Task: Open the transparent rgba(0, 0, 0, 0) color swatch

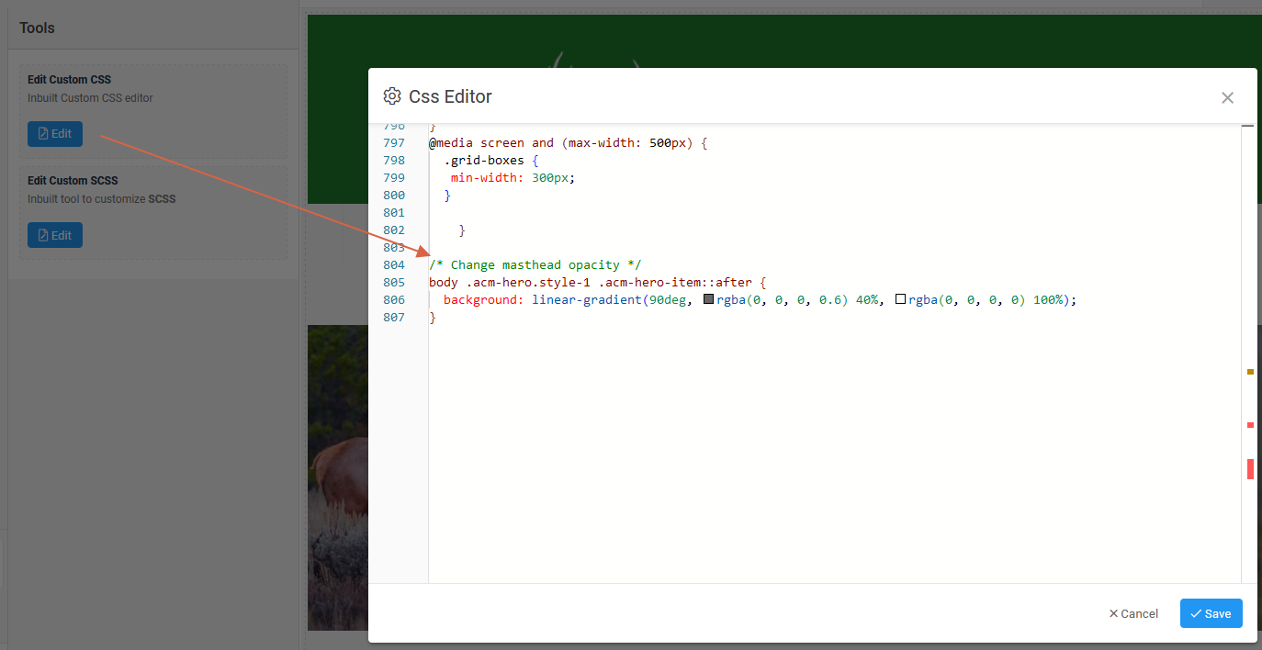Action: click(900, 299)
